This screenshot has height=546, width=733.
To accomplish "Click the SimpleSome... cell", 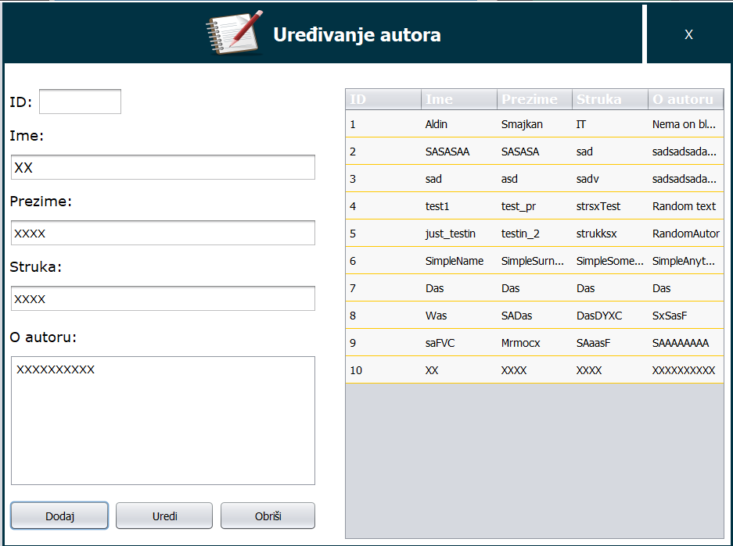I will [x=609, y=261].
